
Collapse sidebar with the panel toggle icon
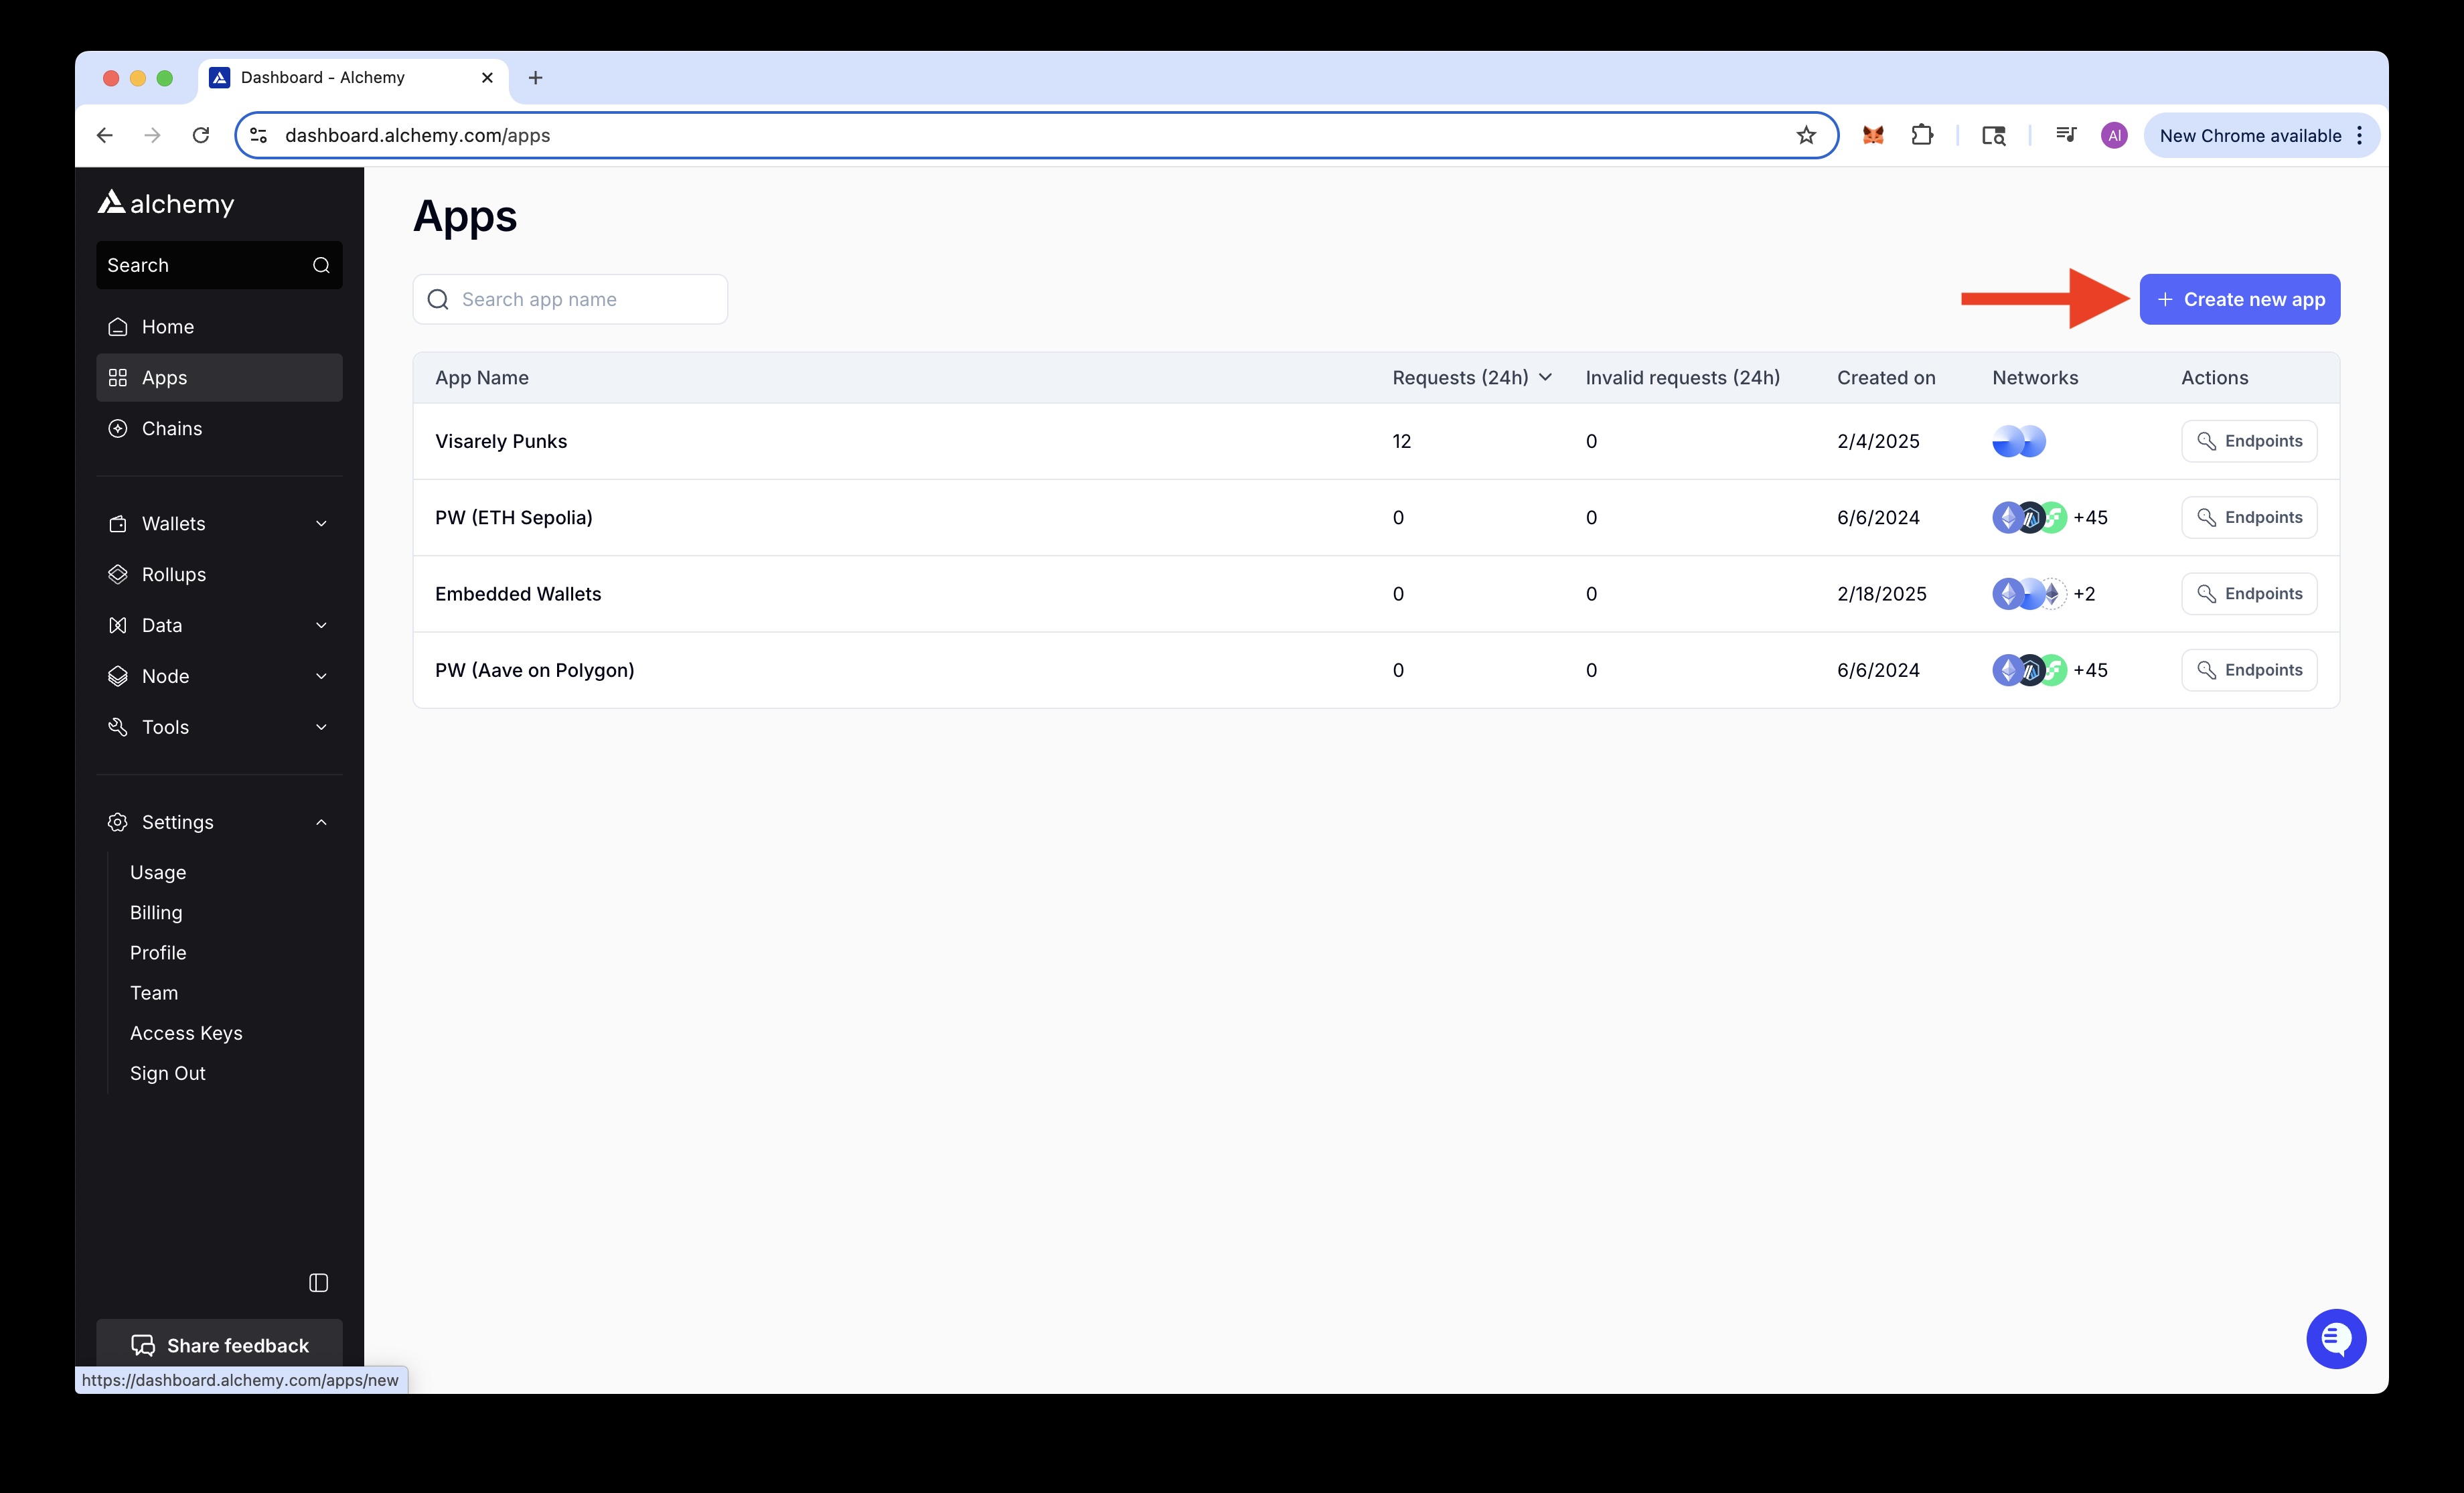coord(318,1283)
